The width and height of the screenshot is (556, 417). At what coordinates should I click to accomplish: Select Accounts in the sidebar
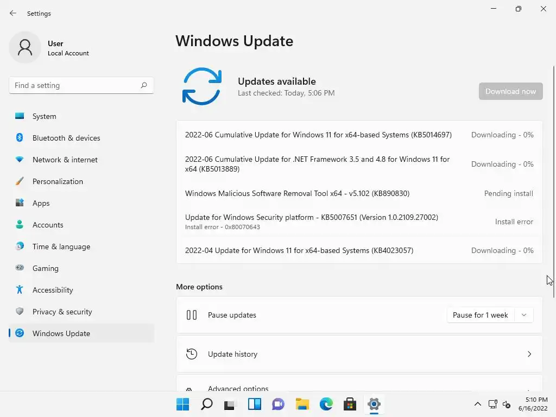pos(81,225)
